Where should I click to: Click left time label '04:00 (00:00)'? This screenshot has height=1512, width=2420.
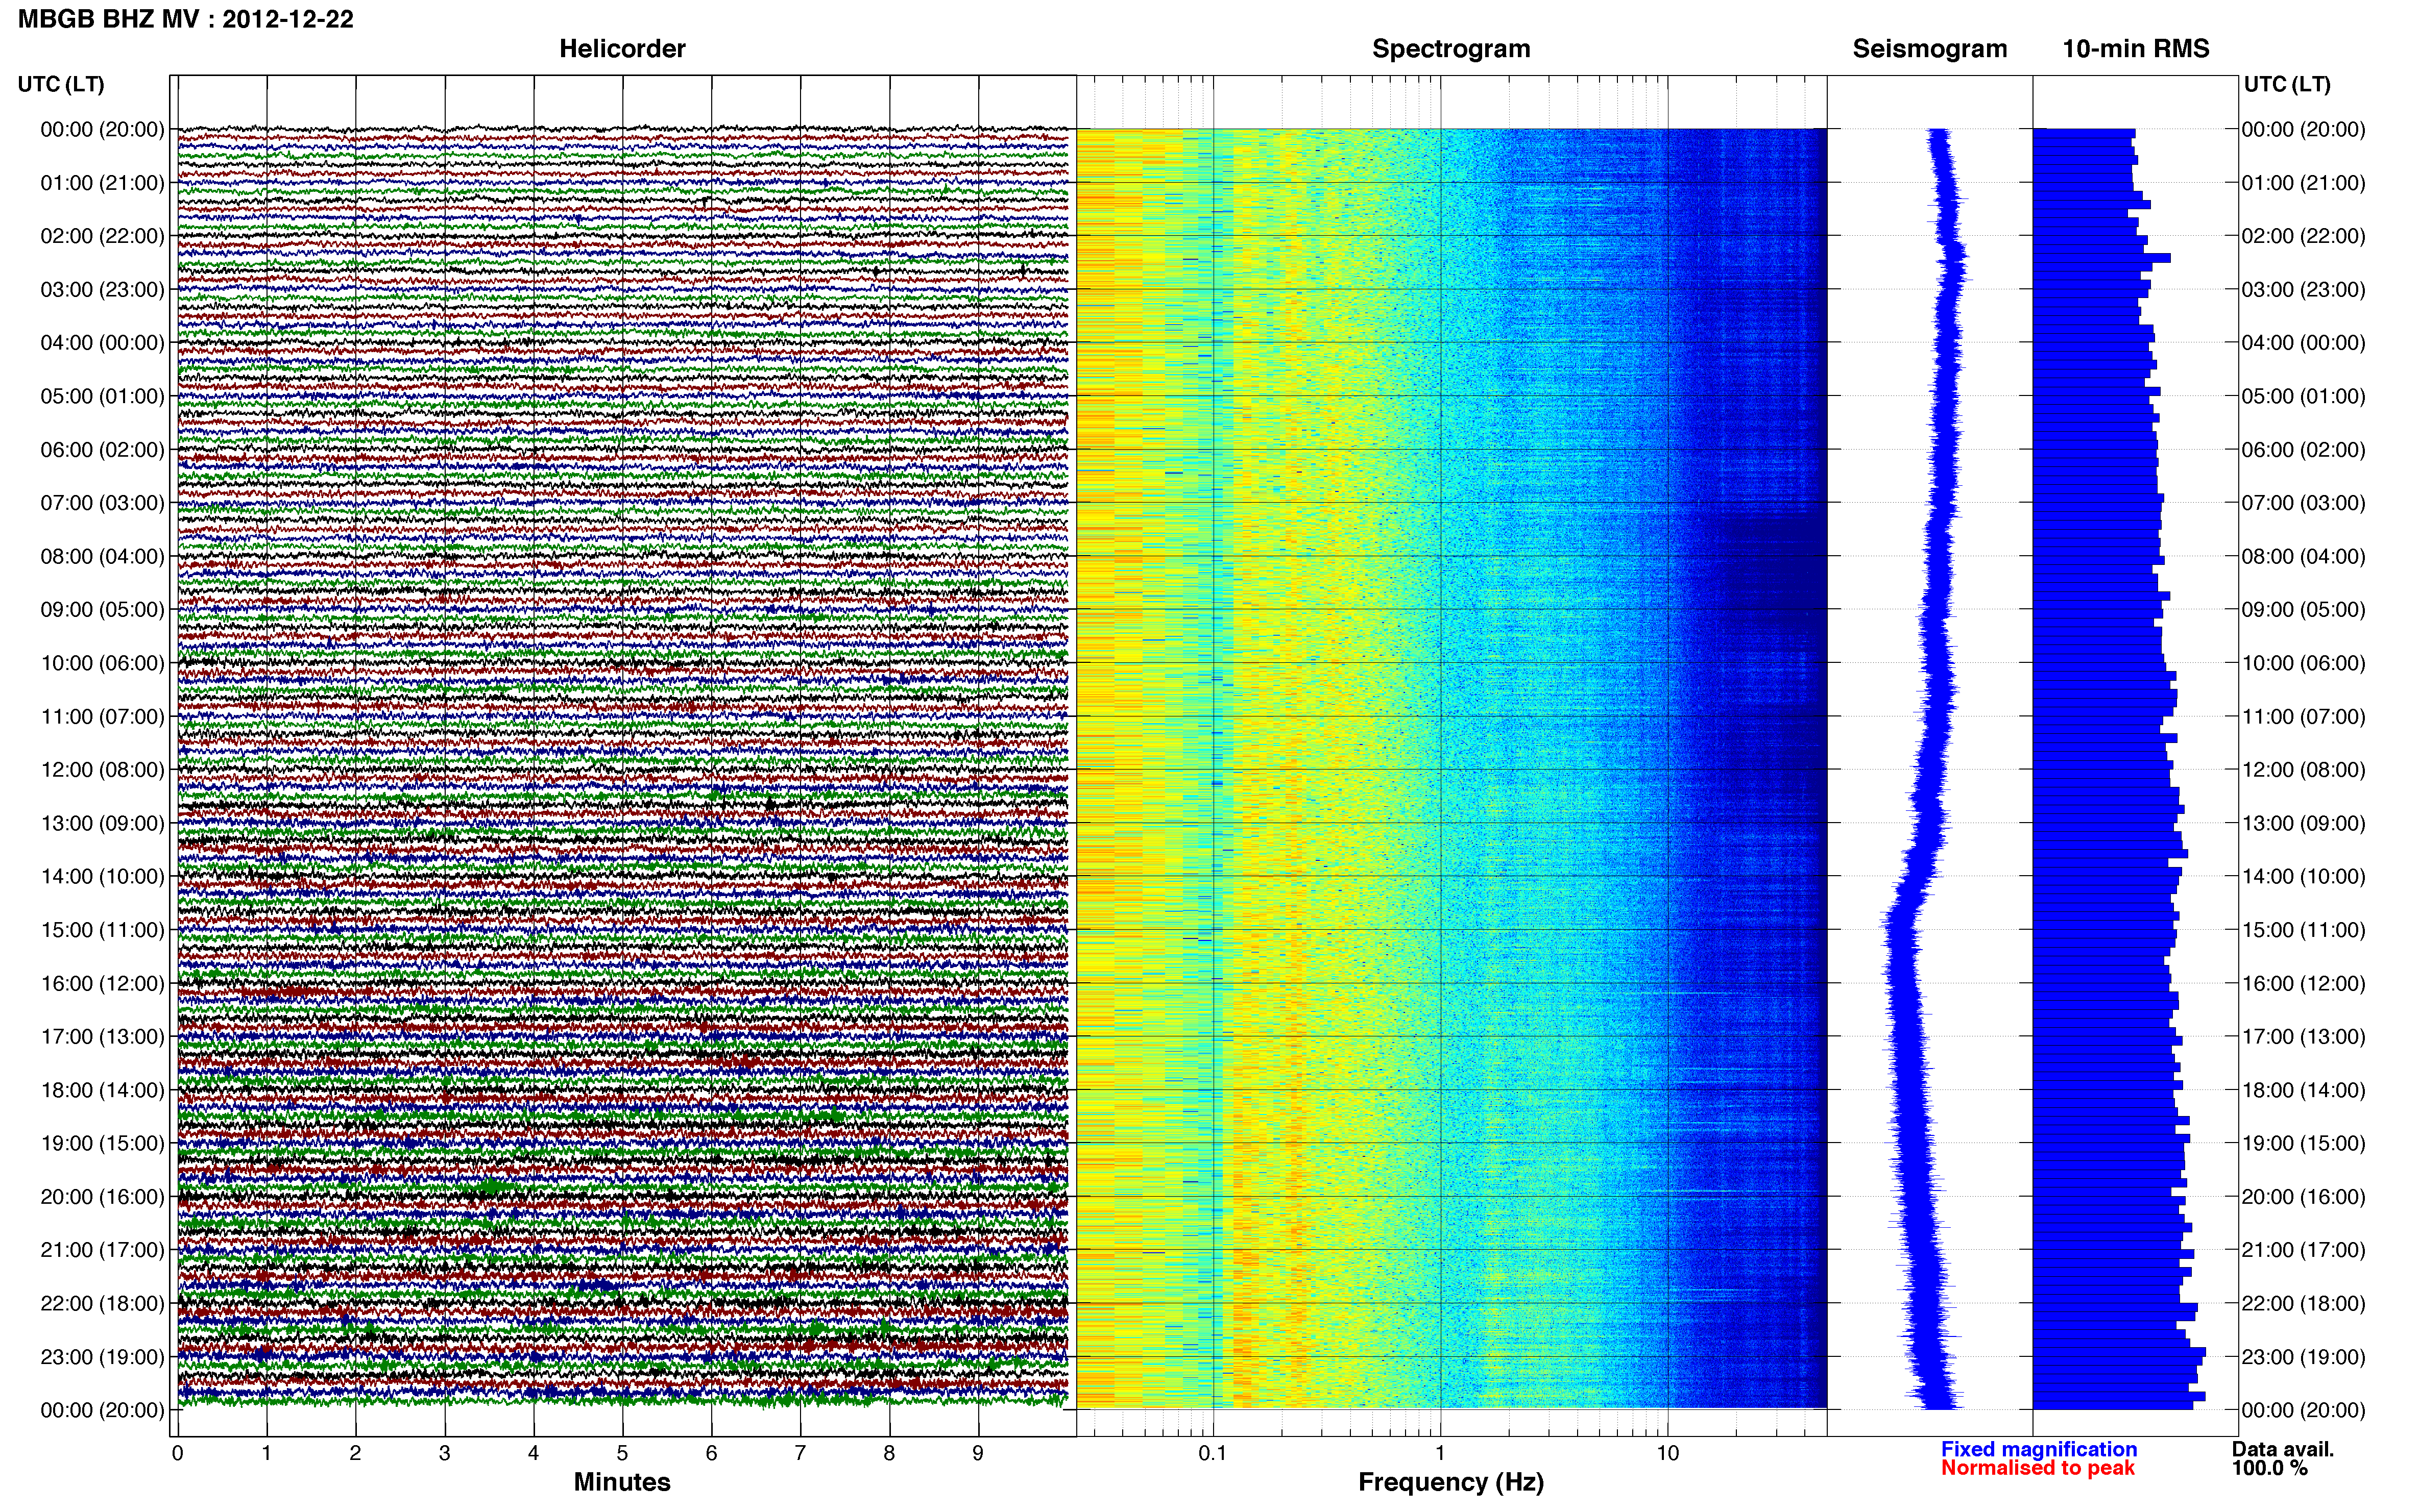[102, 343]
